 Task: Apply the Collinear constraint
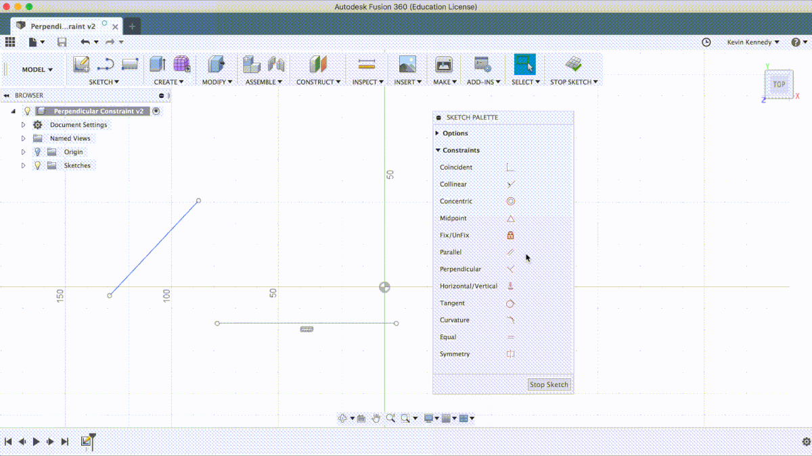511,184
